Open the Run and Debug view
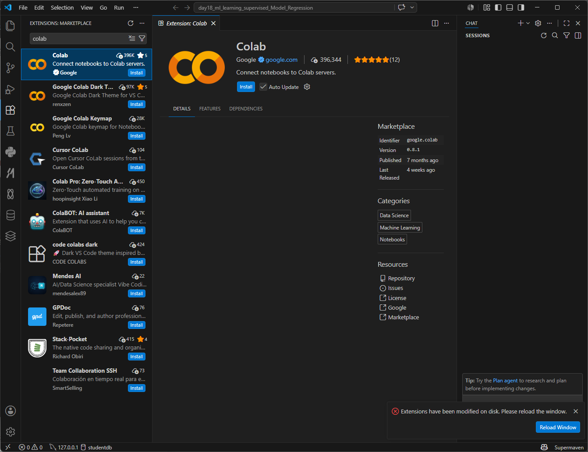 pyautogui.click(x=11, y=89)
